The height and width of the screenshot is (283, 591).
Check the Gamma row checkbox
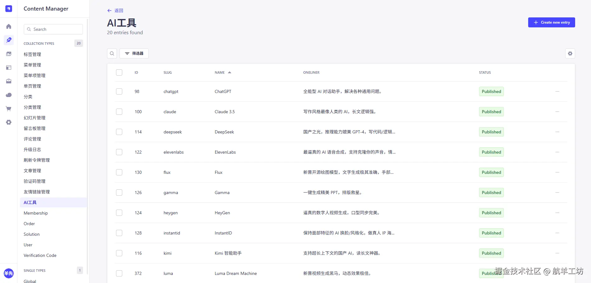point(119,193)
